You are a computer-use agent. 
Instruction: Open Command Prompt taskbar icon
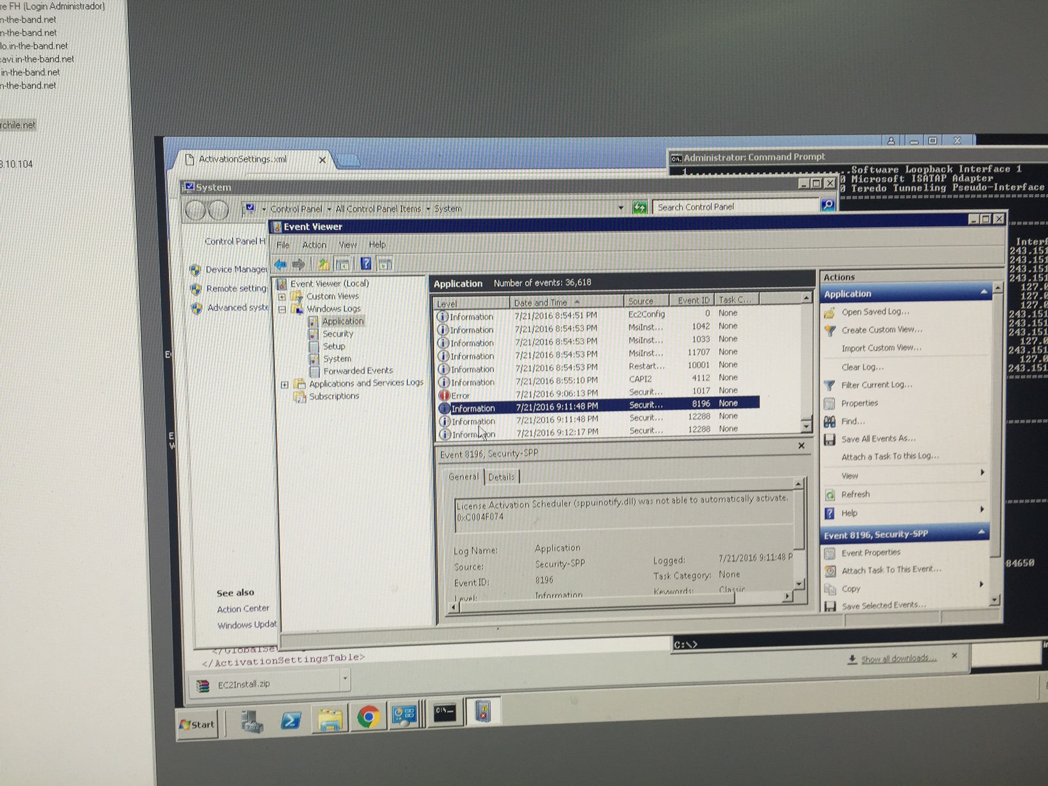pos(445,713)
